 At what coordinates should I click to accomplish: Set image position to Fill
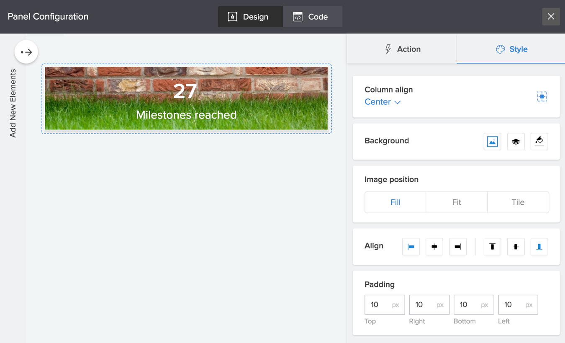click(395, 202)
